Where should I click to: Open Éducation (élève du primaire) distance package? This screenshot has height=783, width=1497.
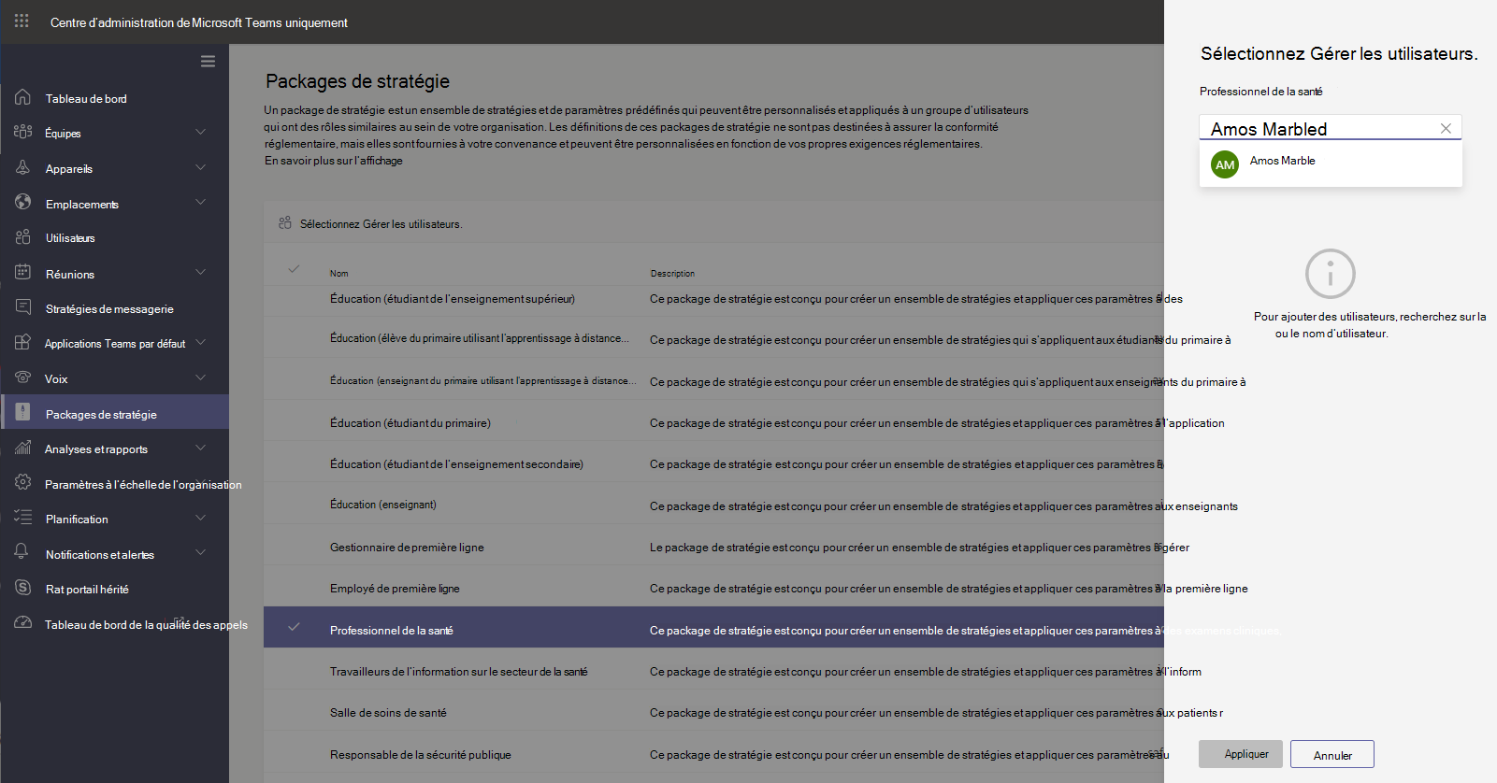[480, 338]
